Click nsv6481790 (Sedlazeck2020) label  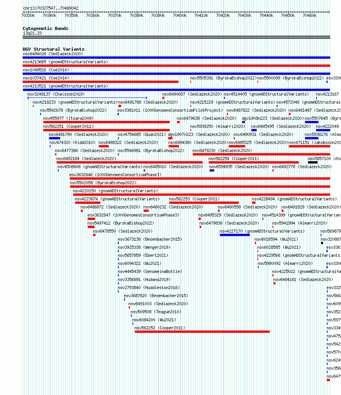coord(79,134)
